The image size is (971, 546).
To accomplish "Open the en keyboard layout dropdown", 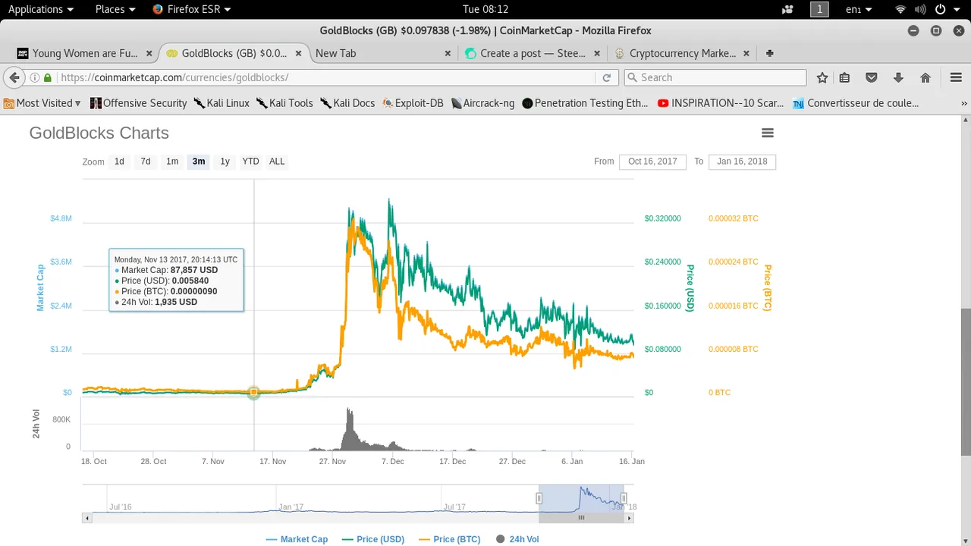I will click(859, 9).
